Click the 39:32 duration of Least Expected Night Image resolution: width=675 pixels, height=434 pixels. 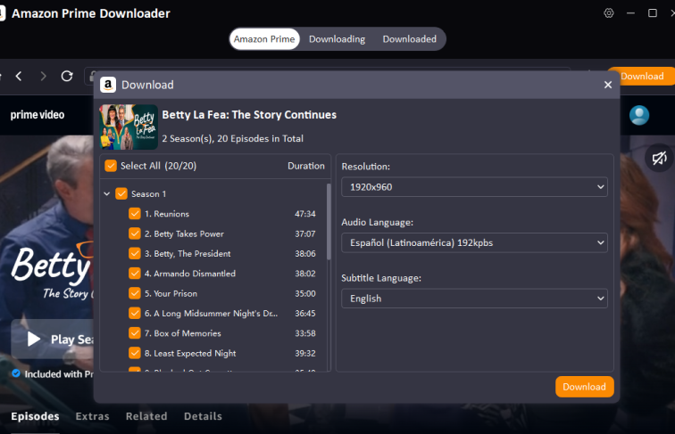pos(305,353)
